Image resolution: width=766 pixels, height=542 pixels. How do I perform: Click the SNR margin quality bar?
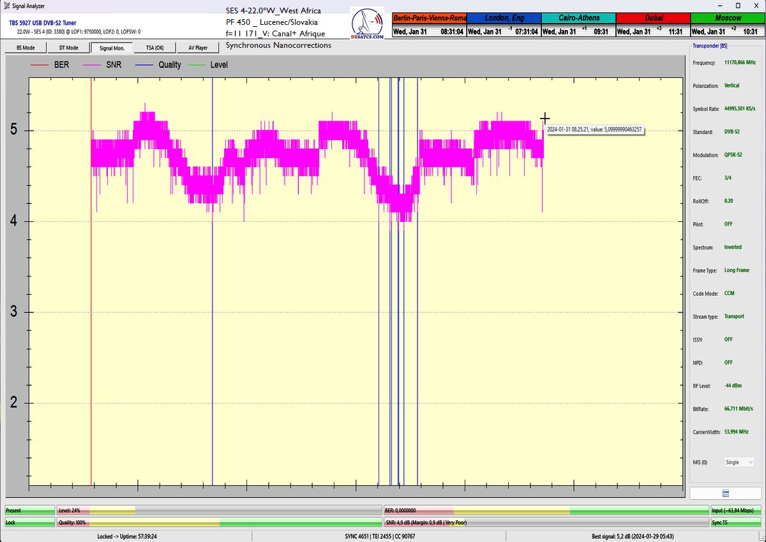pyautogui.click(x=546, y=522)
